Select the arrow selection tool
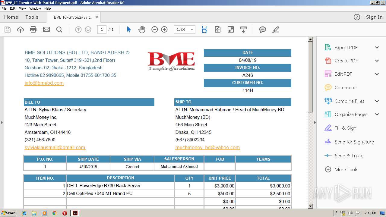Screen dimensions: 386x217 tap(129, 30)
